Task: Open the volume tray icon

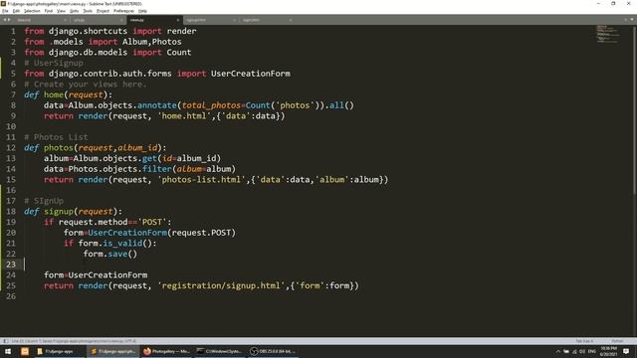Action: (x=582, y=351)
